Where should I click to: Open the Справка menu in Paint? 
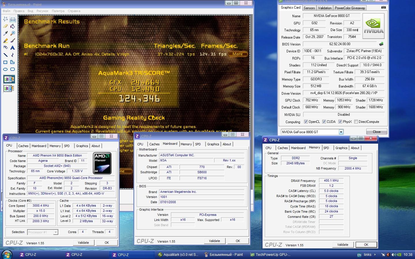click(x=74, y=11)
